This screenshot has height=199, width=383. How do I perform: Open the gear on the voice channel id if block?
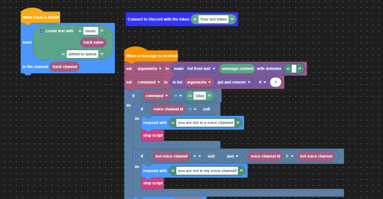point(137,109)
